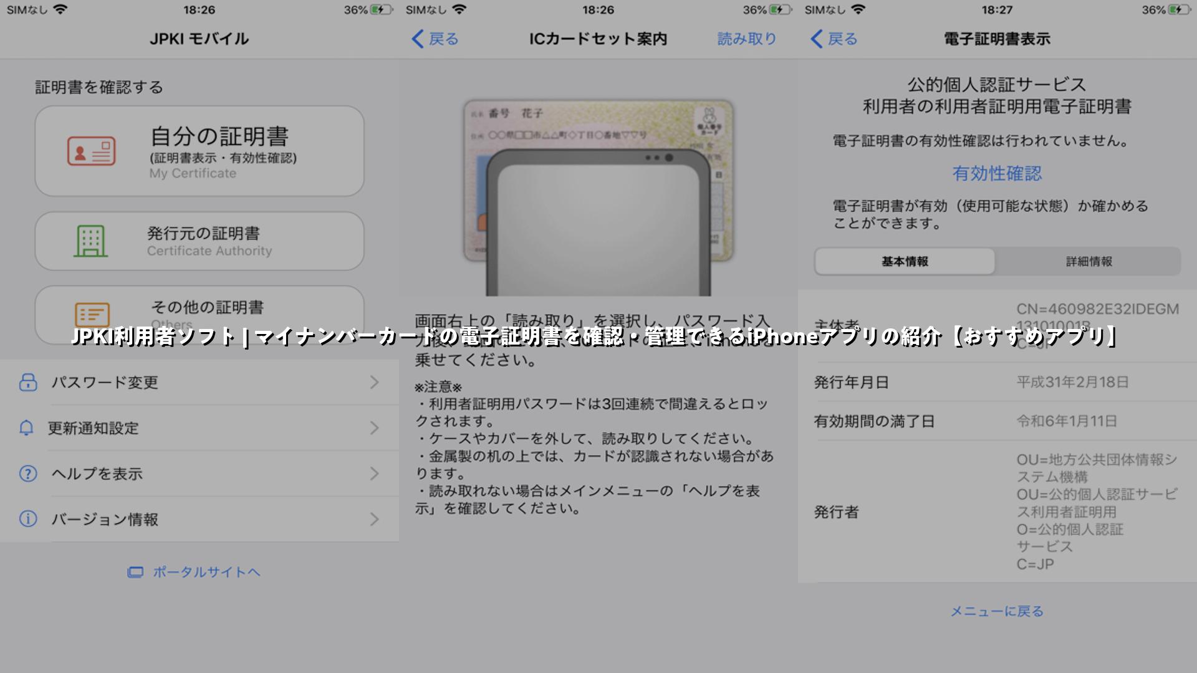The height and width of the screenshot is (673, 1197).
Task: Expand the パスワード変更 row chevron
Action: (x=375, y=382)
